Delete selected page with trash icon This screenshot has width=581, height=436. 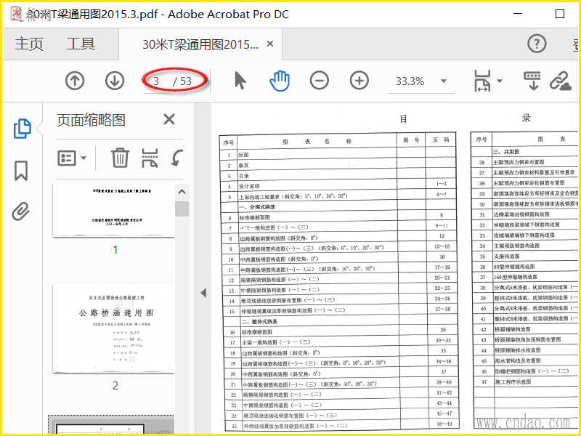[120, 158]
